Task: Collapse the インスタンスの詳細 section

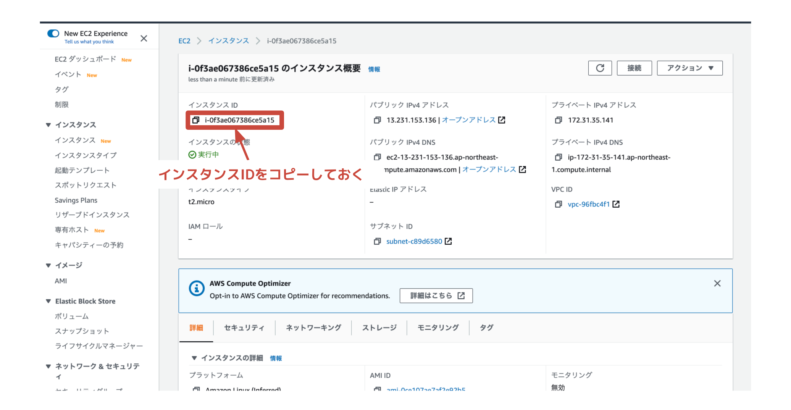Action: [x=194, y=358]
